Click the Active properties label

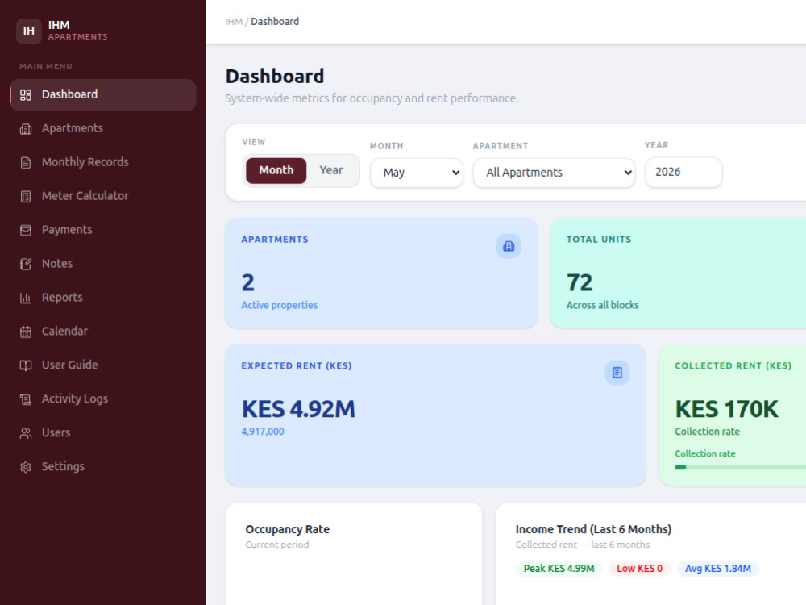280,305
